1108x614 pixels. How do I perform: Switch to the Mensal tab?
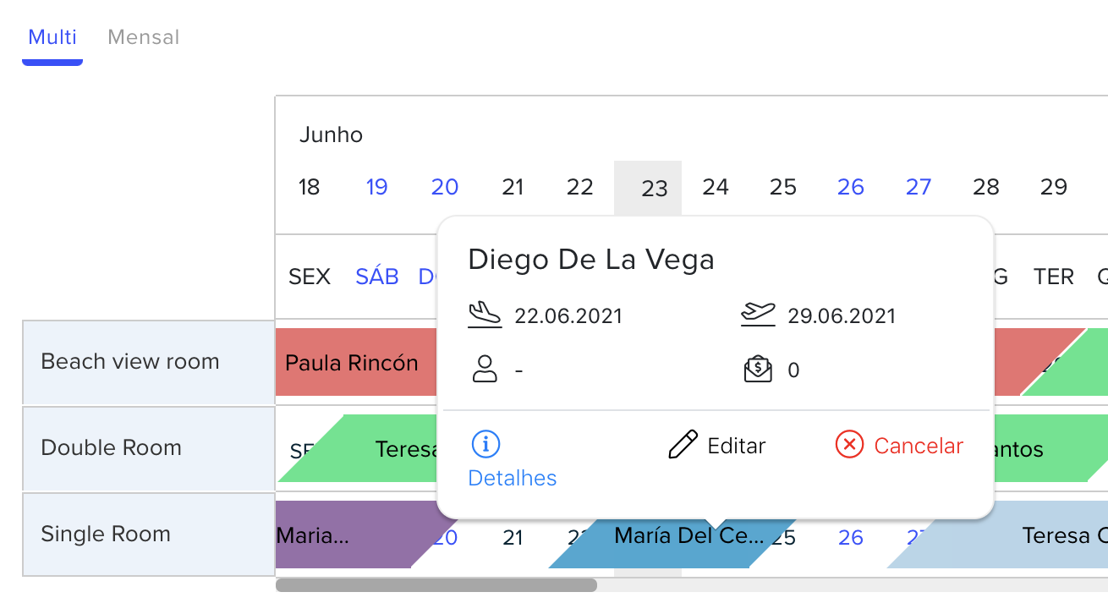pos(144,38)
